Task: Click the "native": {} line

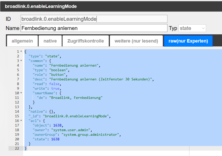Action: click(42, 111)
